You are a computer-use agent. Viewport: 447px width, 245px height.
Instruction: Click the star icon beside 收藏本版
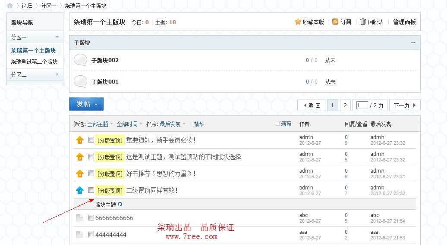[298, 22]
